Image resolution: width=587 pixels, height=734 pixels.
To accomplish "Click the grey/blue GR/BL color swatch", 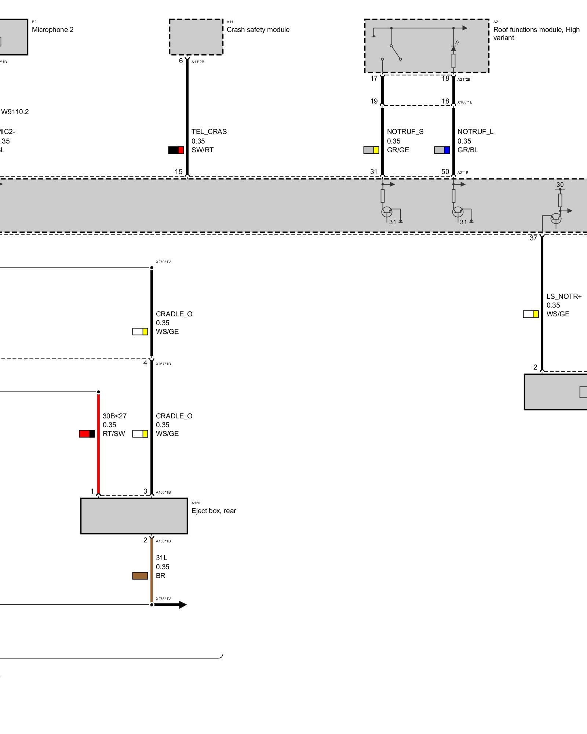I will pos(442,150).
